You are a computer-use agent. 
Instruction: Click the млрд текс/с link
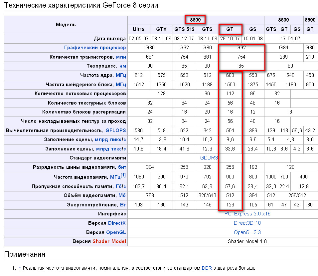(x=111, y=149)
